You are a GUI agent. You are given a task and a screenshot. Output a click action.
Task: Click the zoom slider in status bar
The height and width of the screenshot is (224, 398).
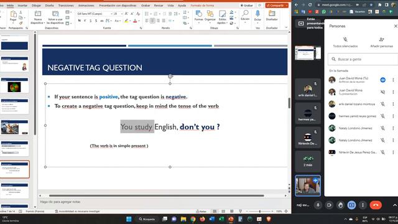pos(259,212)
